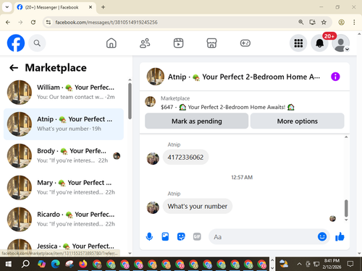
Task: Open Mary conversation
Action: (64, 188)
